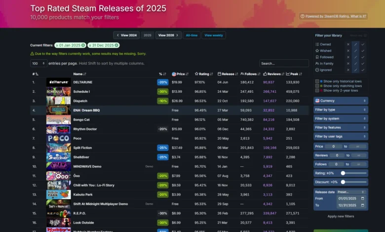The width and height of the screenshot is (385, 232).
Task: Exclude Followed games with X toggle
Action: click(348, 57)
